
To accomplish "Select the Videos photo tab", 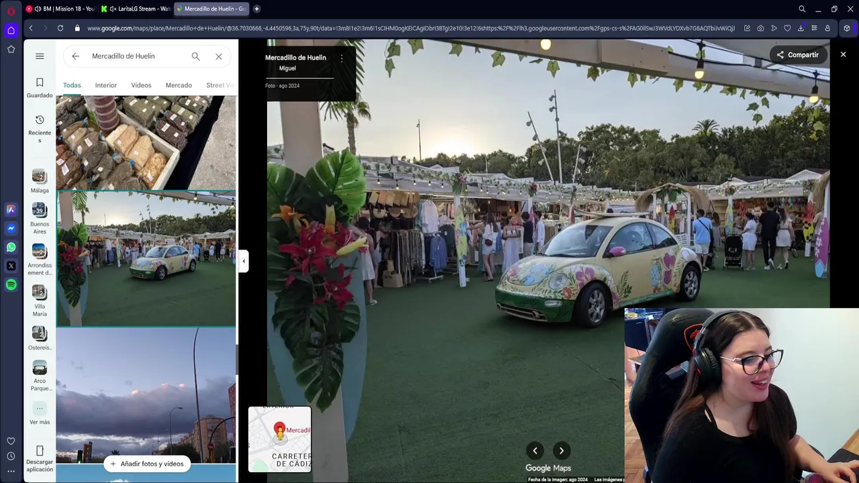I will pos(141,85).
